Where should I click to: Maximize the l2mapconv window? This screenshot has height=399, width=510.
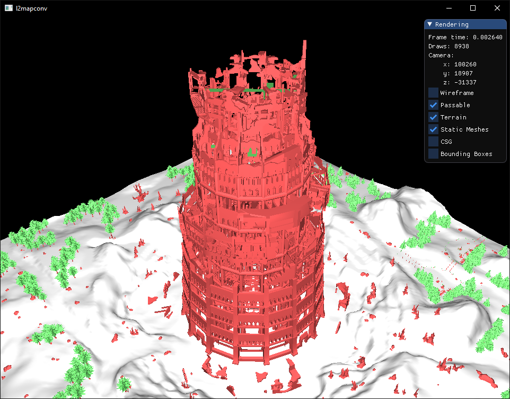[x=473, y=8]
